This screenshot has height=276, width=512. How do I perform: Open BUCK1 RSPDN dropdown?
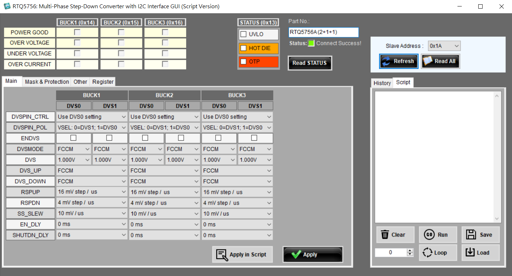pos(92,203)
